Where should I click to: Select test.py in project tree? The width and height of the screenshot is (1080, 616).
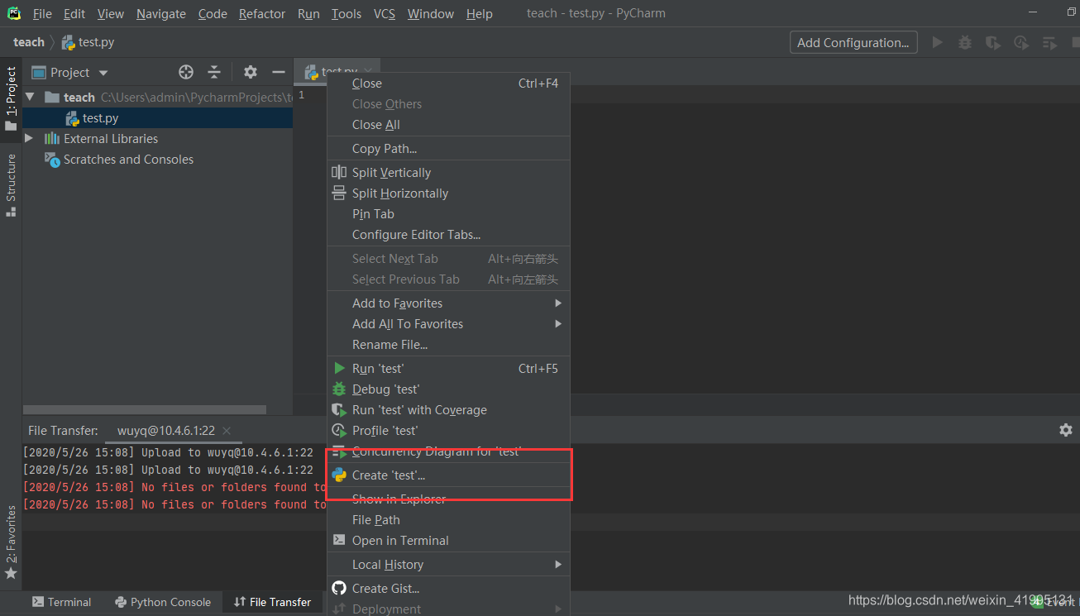pos(100,118)
